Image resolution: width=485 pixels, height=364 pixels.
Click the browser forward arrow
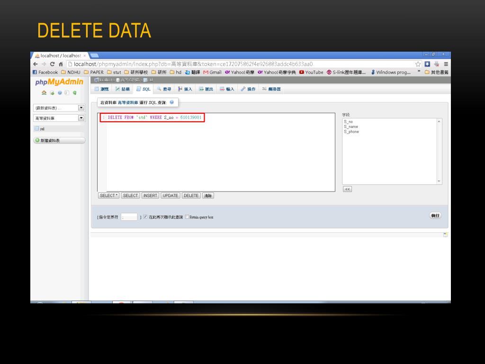[44, 64]
